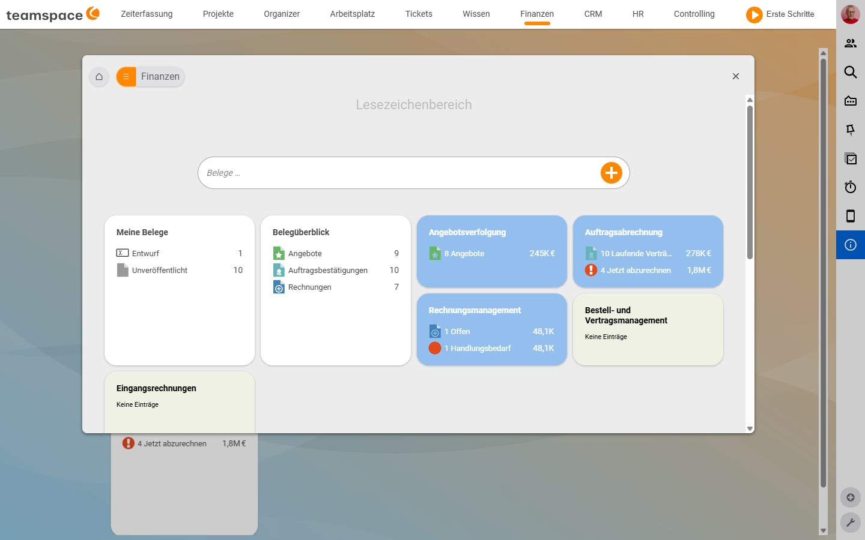The height and width of the screenshot is (540, 865).
Task: Open the 1 Handlungsbedarf entry
Action: point(492,348)
